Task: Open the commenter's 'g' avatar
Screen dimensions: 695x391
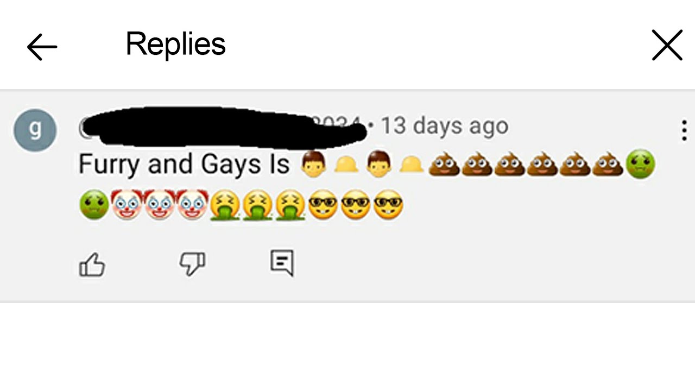Action: coord(35,130)
